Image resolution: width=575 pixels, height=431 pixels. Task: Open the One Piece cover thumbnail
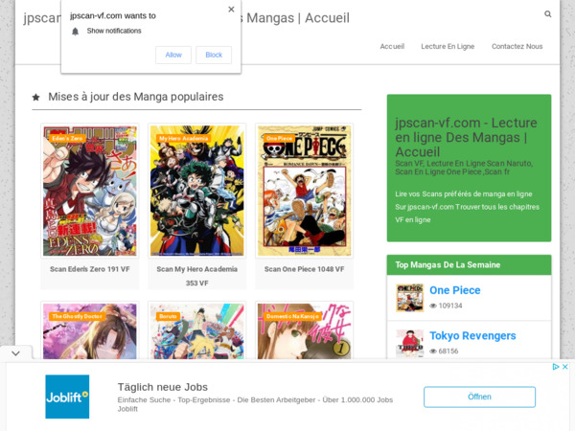(x=304, y=191)
